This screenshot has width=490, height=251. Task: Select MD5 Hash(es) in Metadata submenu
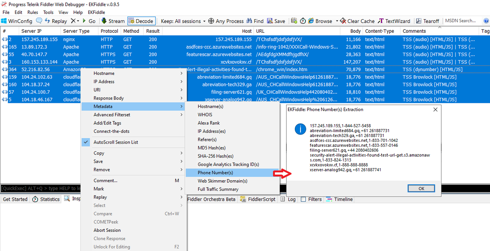pyautogui.click(x=232, y=148)
